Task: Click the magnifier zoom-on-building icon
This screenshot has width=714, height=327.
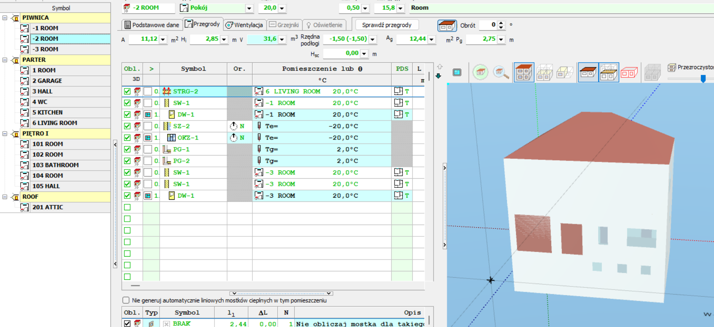Action: [x=500, y=72]
